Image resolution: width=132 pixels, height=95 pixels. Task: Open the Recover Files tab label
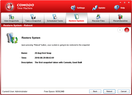[x=98, y=21]
